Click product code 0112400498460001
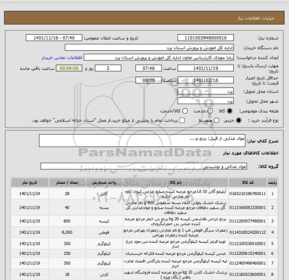The width and height of the screenshot is (289, 280). click(x=247, y=263)
